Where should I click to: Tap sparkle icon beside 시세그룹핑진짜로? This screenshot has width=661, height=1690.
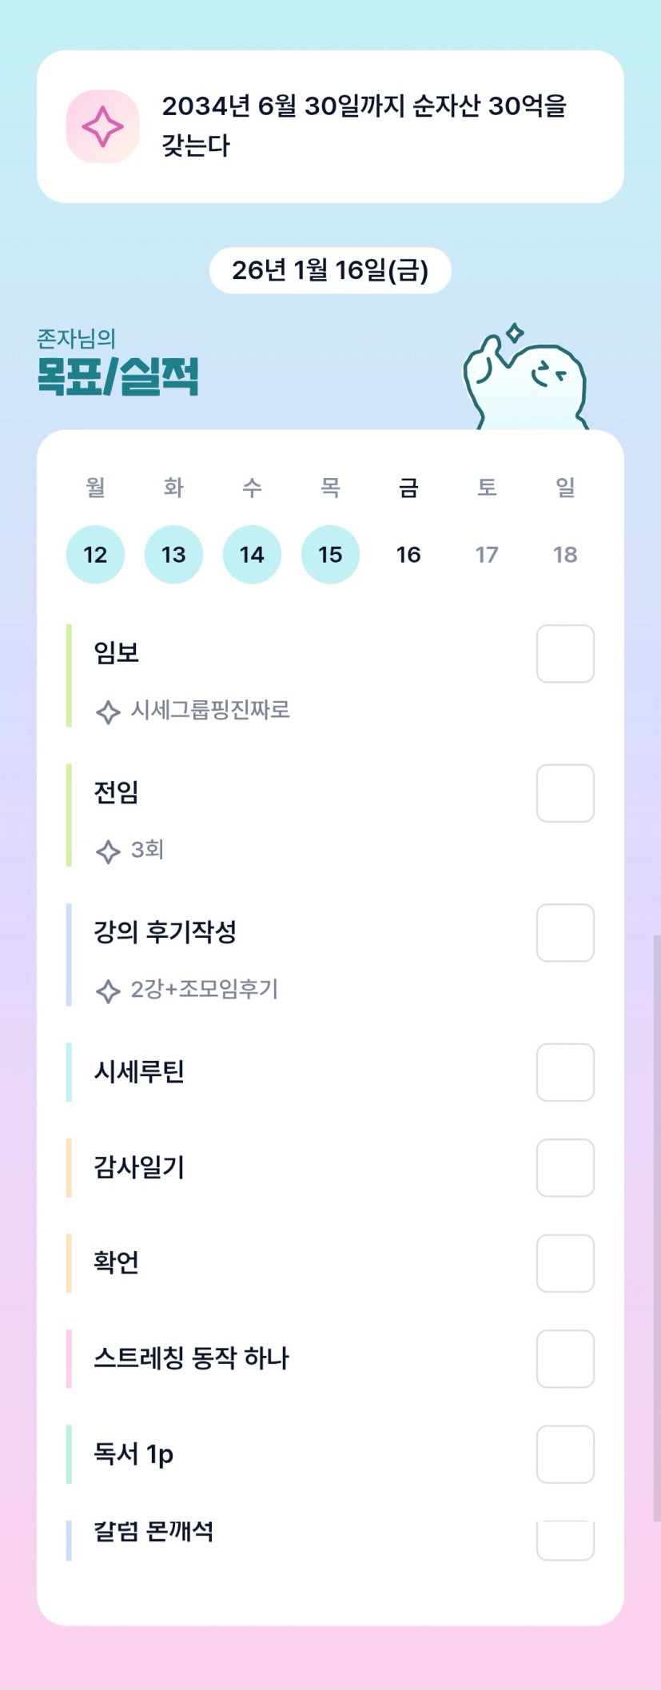click(x=108, y=711)
